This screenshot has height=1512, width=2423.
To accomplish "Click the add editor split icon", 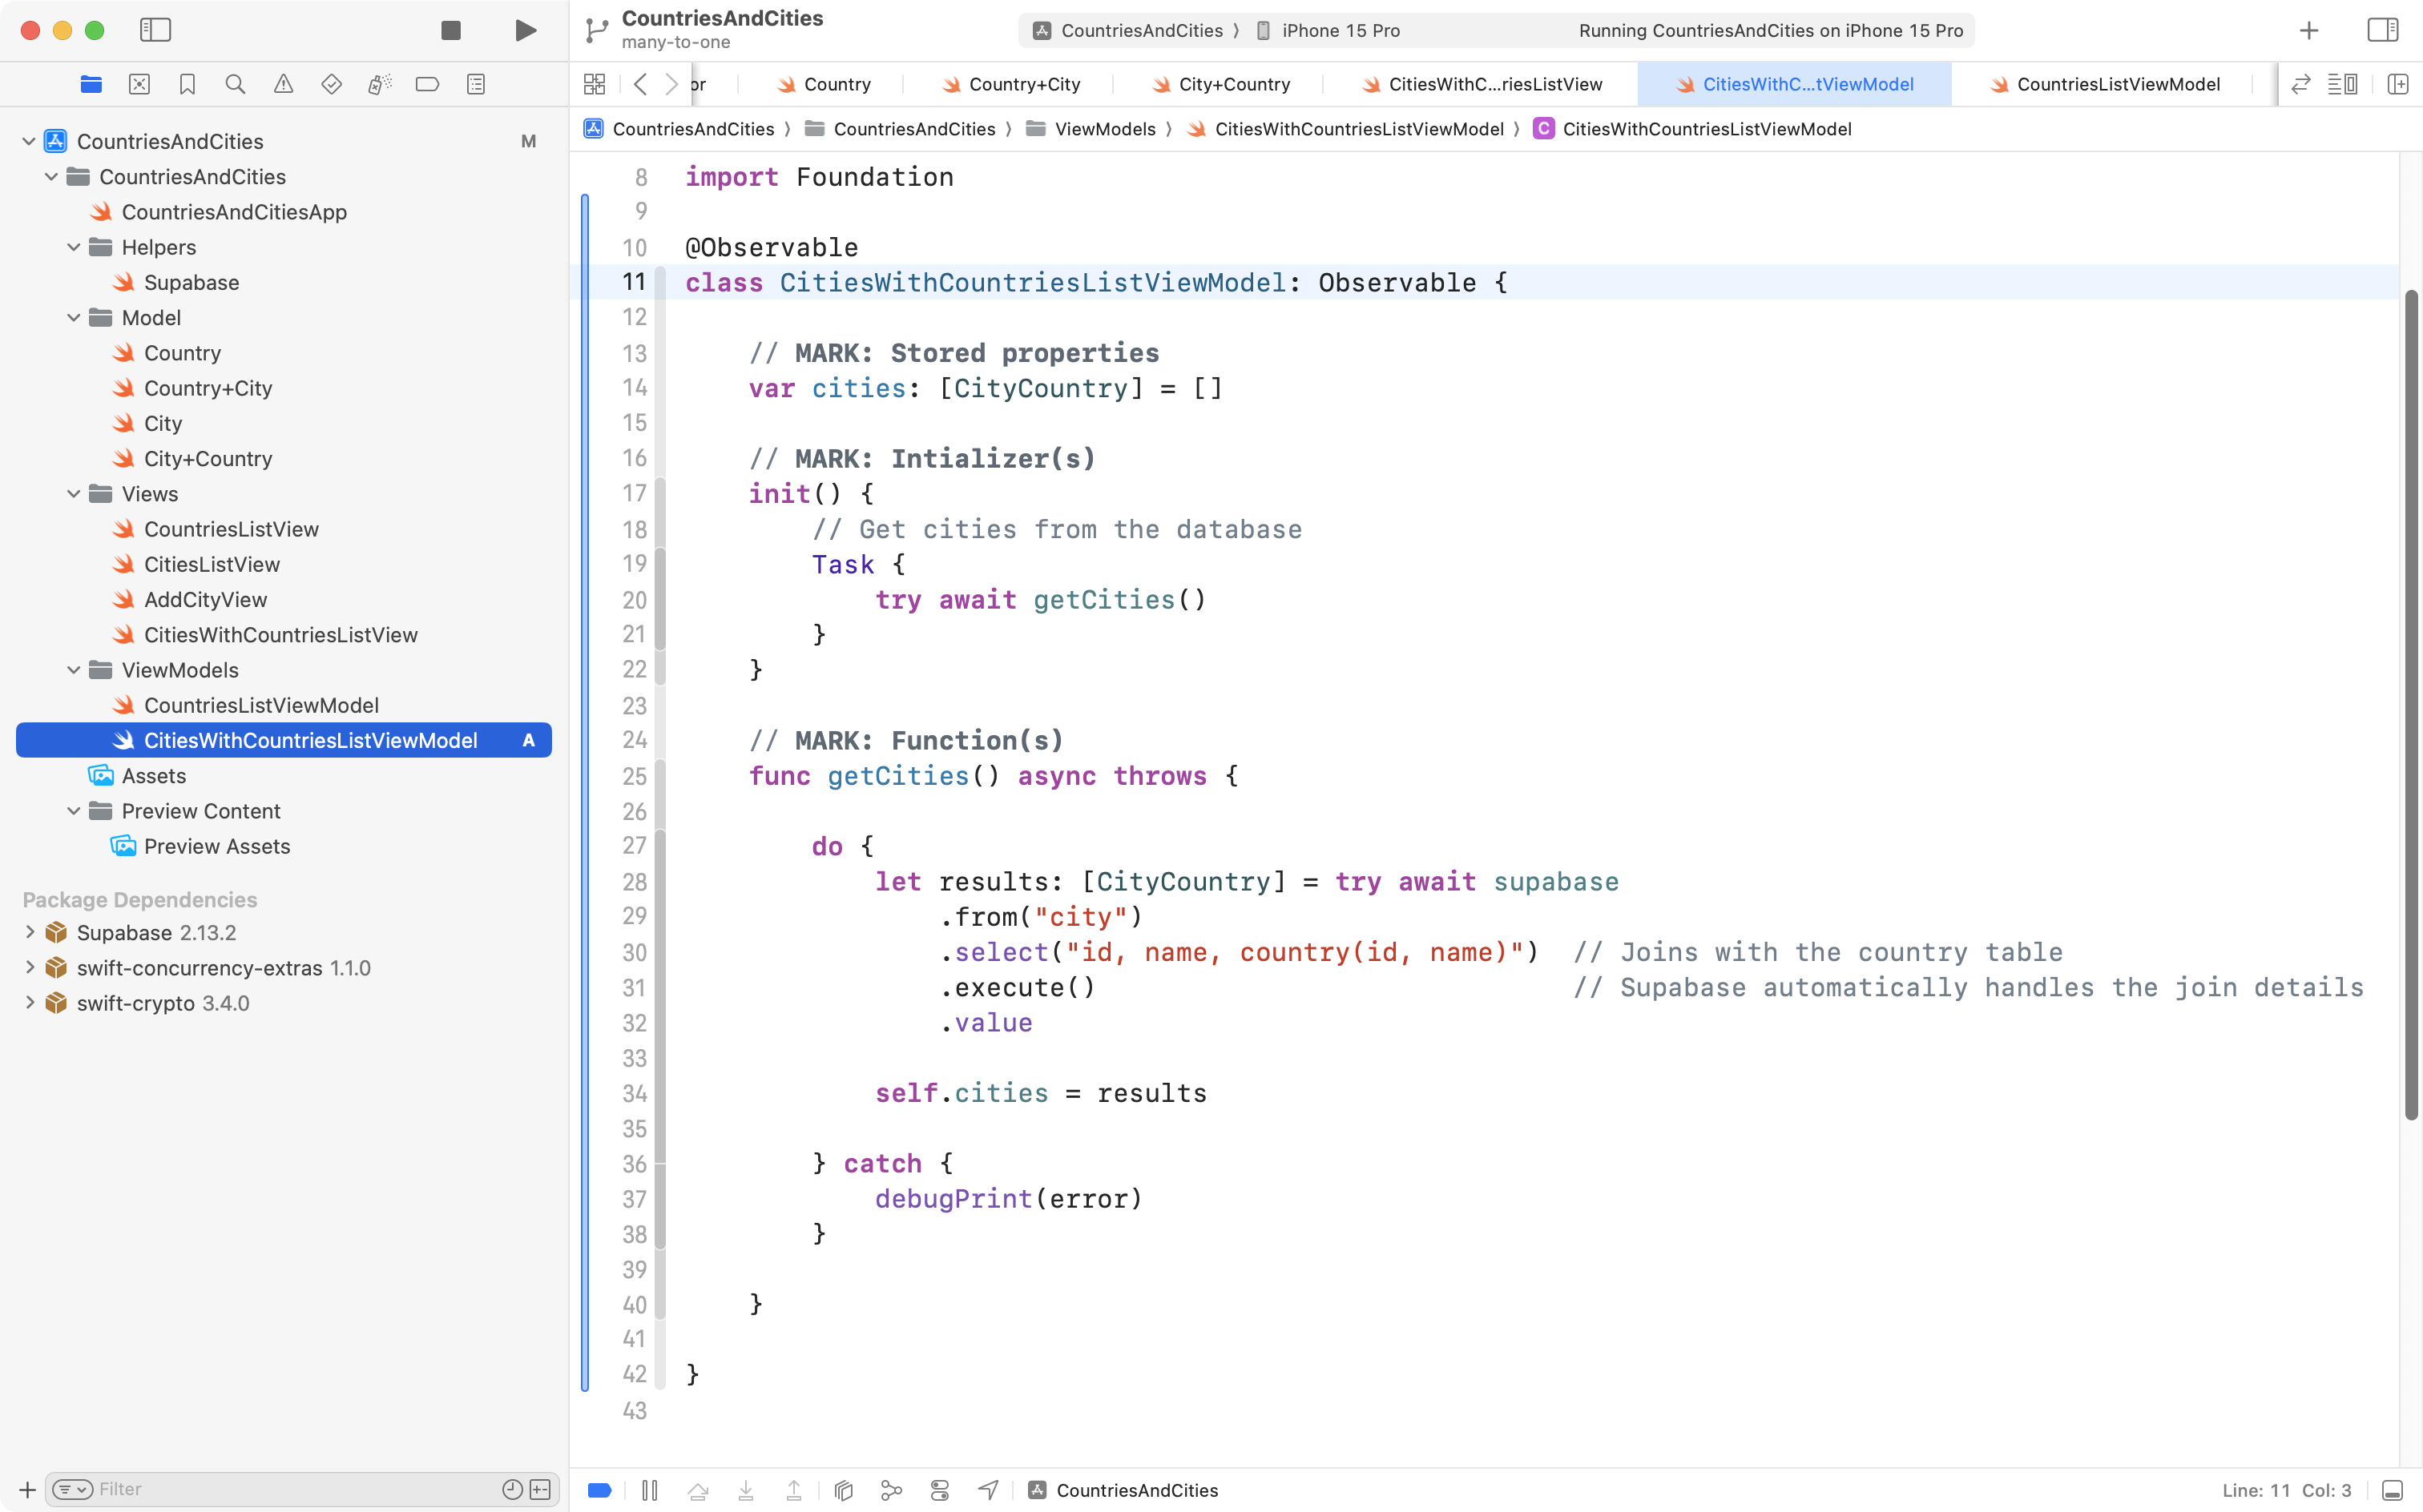I will pos(2399,84).
